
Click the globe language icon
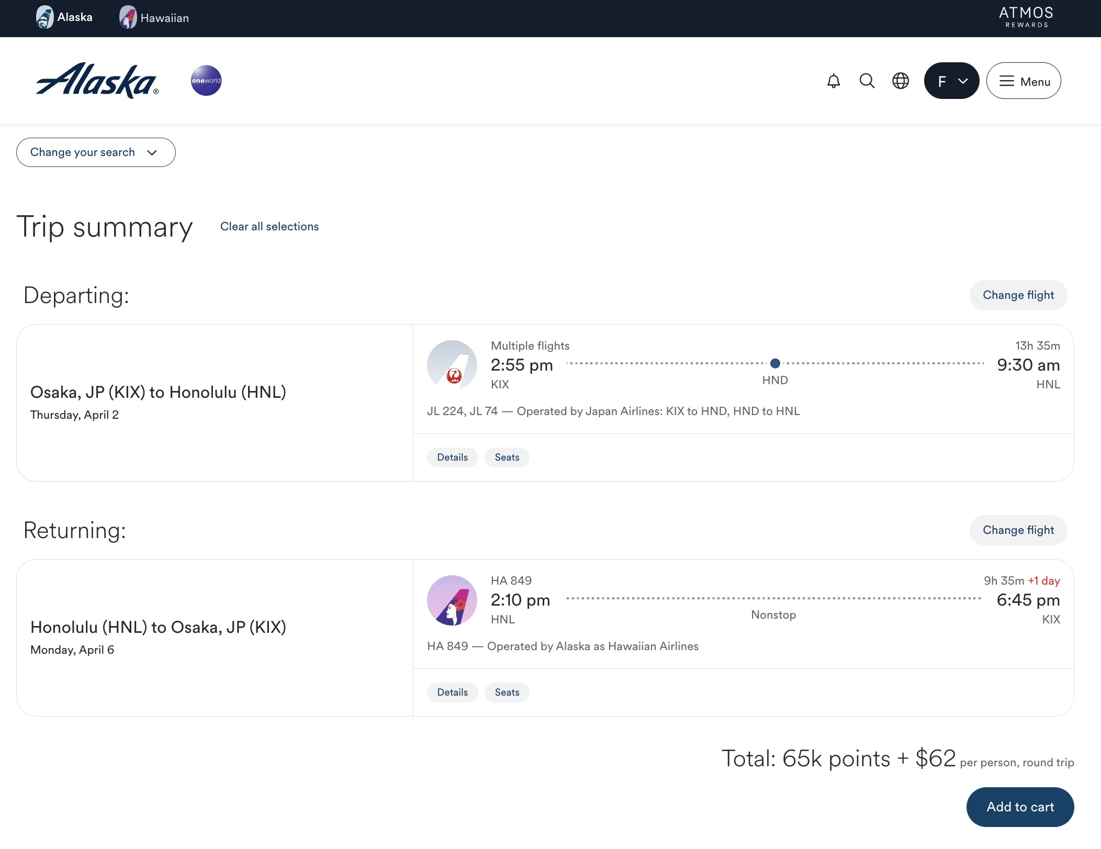tap(901, 81)
